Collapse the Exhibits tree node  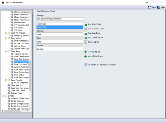[3, 96]
